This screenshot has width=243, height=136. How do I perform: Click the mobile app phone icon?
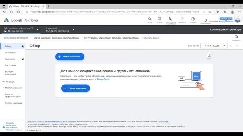point(4,126)
